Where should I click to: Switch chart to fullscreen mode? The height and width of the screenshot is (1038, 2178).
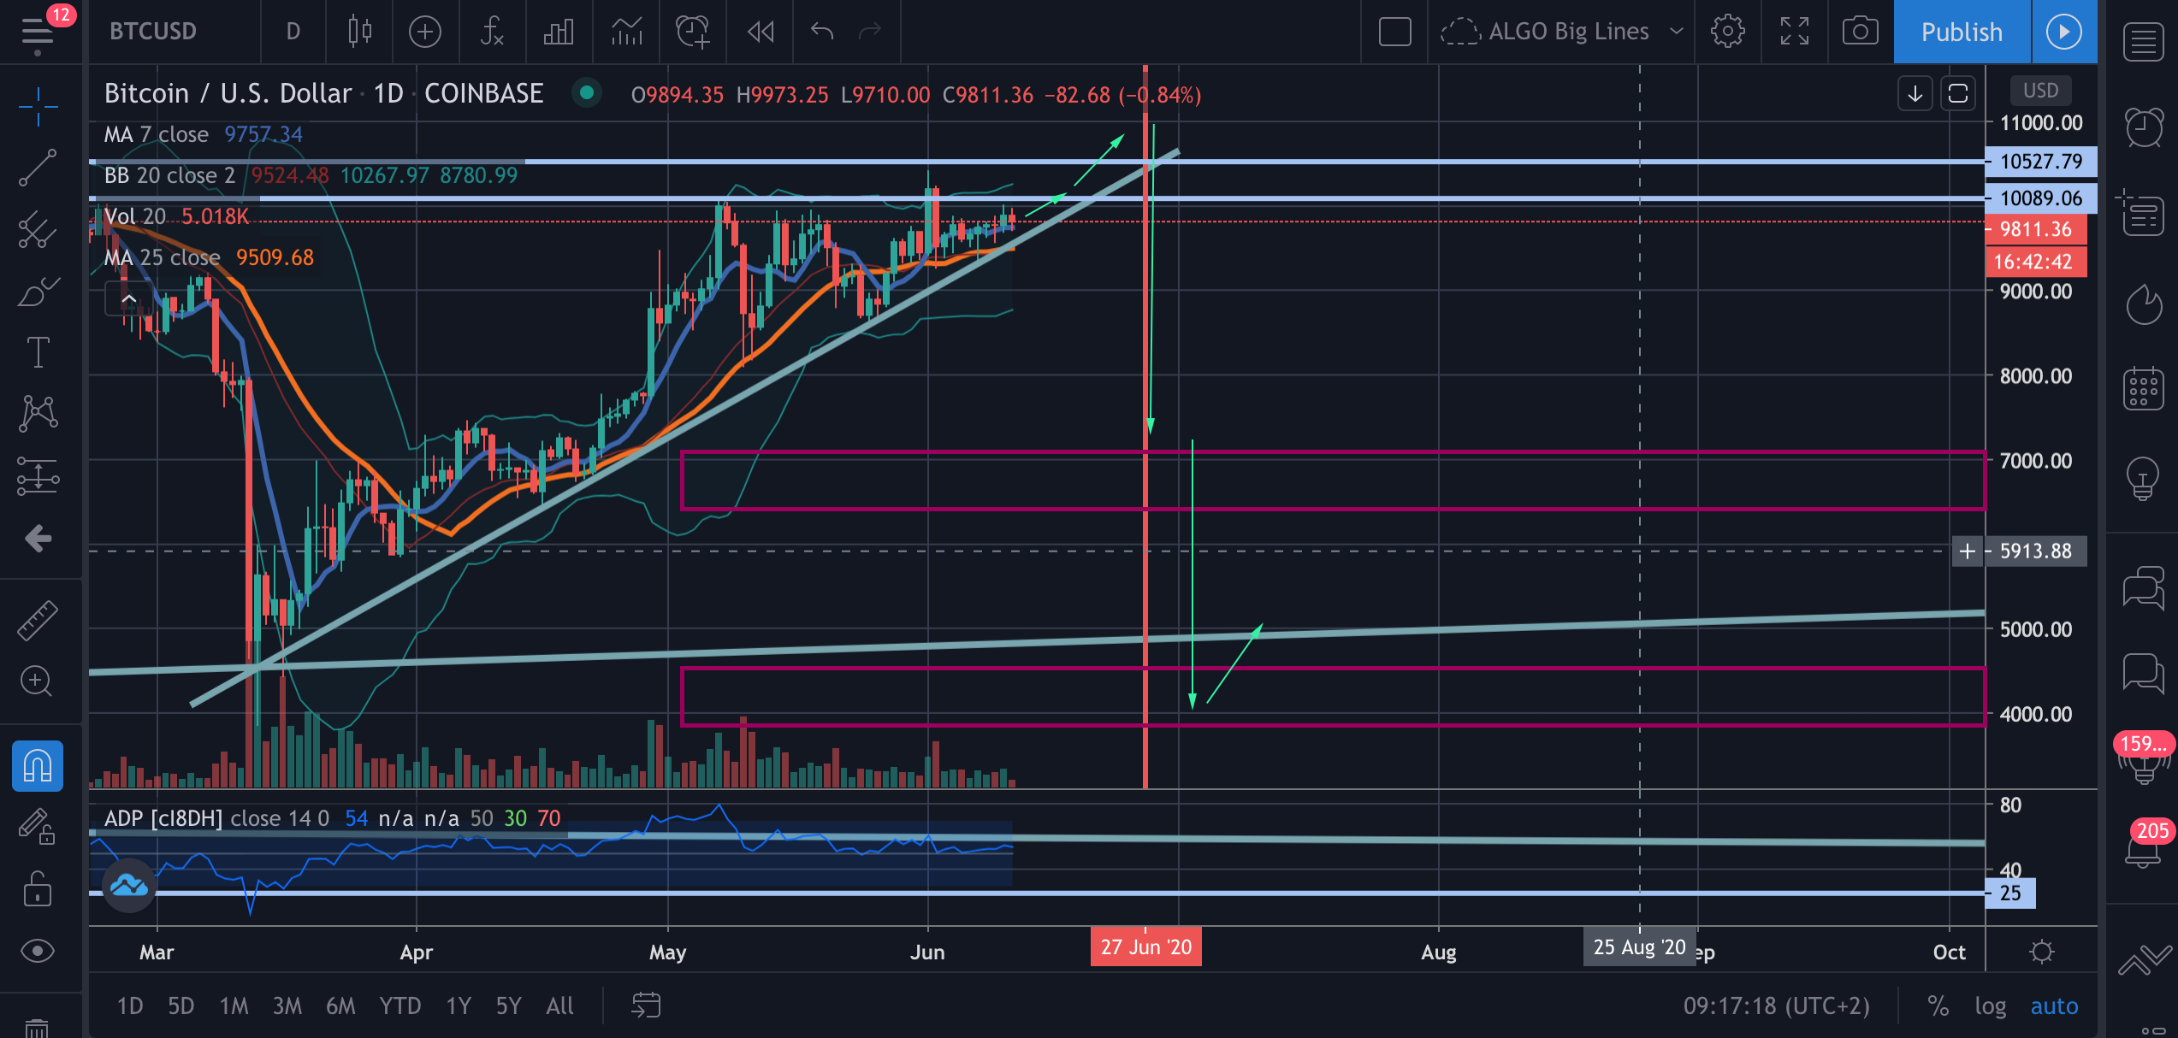click(x=1795, y=32)
